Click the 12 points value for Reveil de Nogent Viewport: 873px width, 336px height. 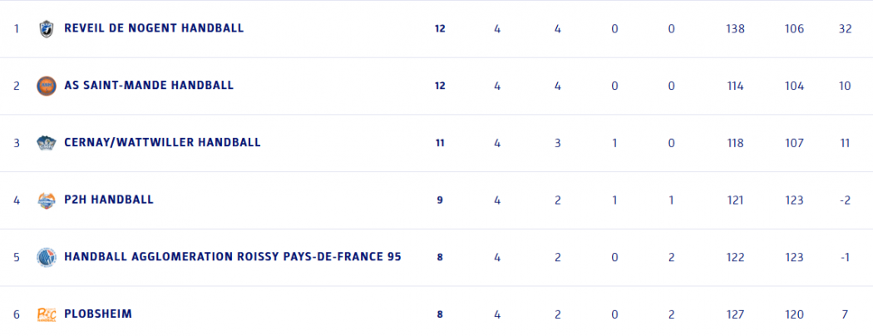click(x=440, y=28)
